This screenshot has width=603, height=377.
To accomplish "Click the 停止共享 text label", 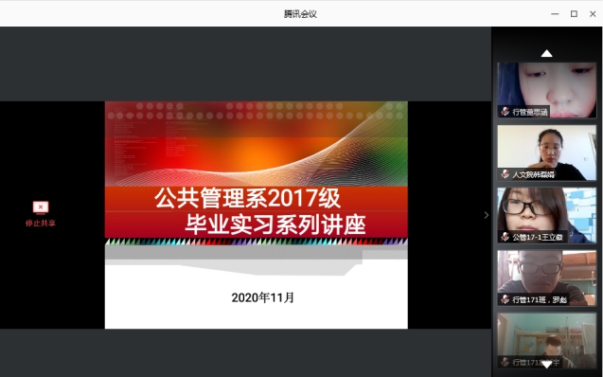I will [41, 224].
